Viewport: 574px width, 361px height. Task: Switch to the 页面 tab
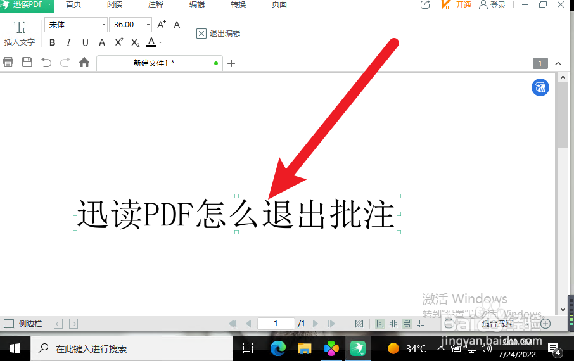(x=279, y=4)
